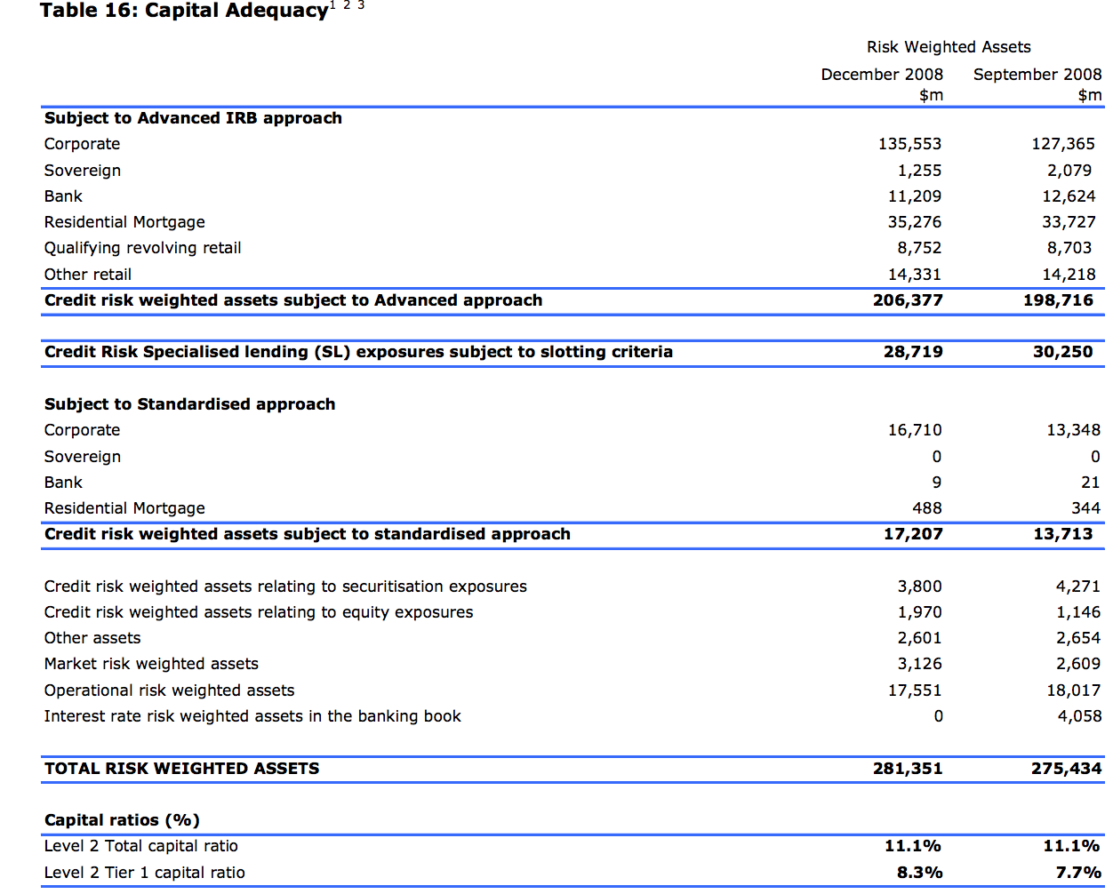Select the September 2008 column heading
Image resolution: width=1113 pixels, height=894 pixels.
click(1037, 75)
